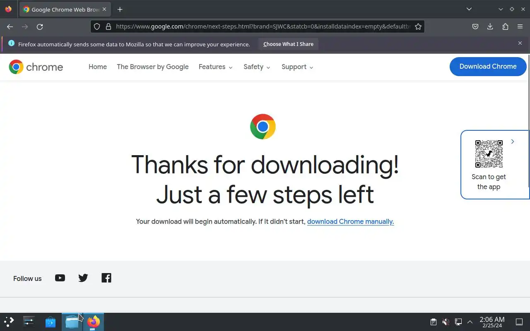This screenshot has width=530, height=331.
Task: Go back to previous page
Action: [x=10, y=26]
